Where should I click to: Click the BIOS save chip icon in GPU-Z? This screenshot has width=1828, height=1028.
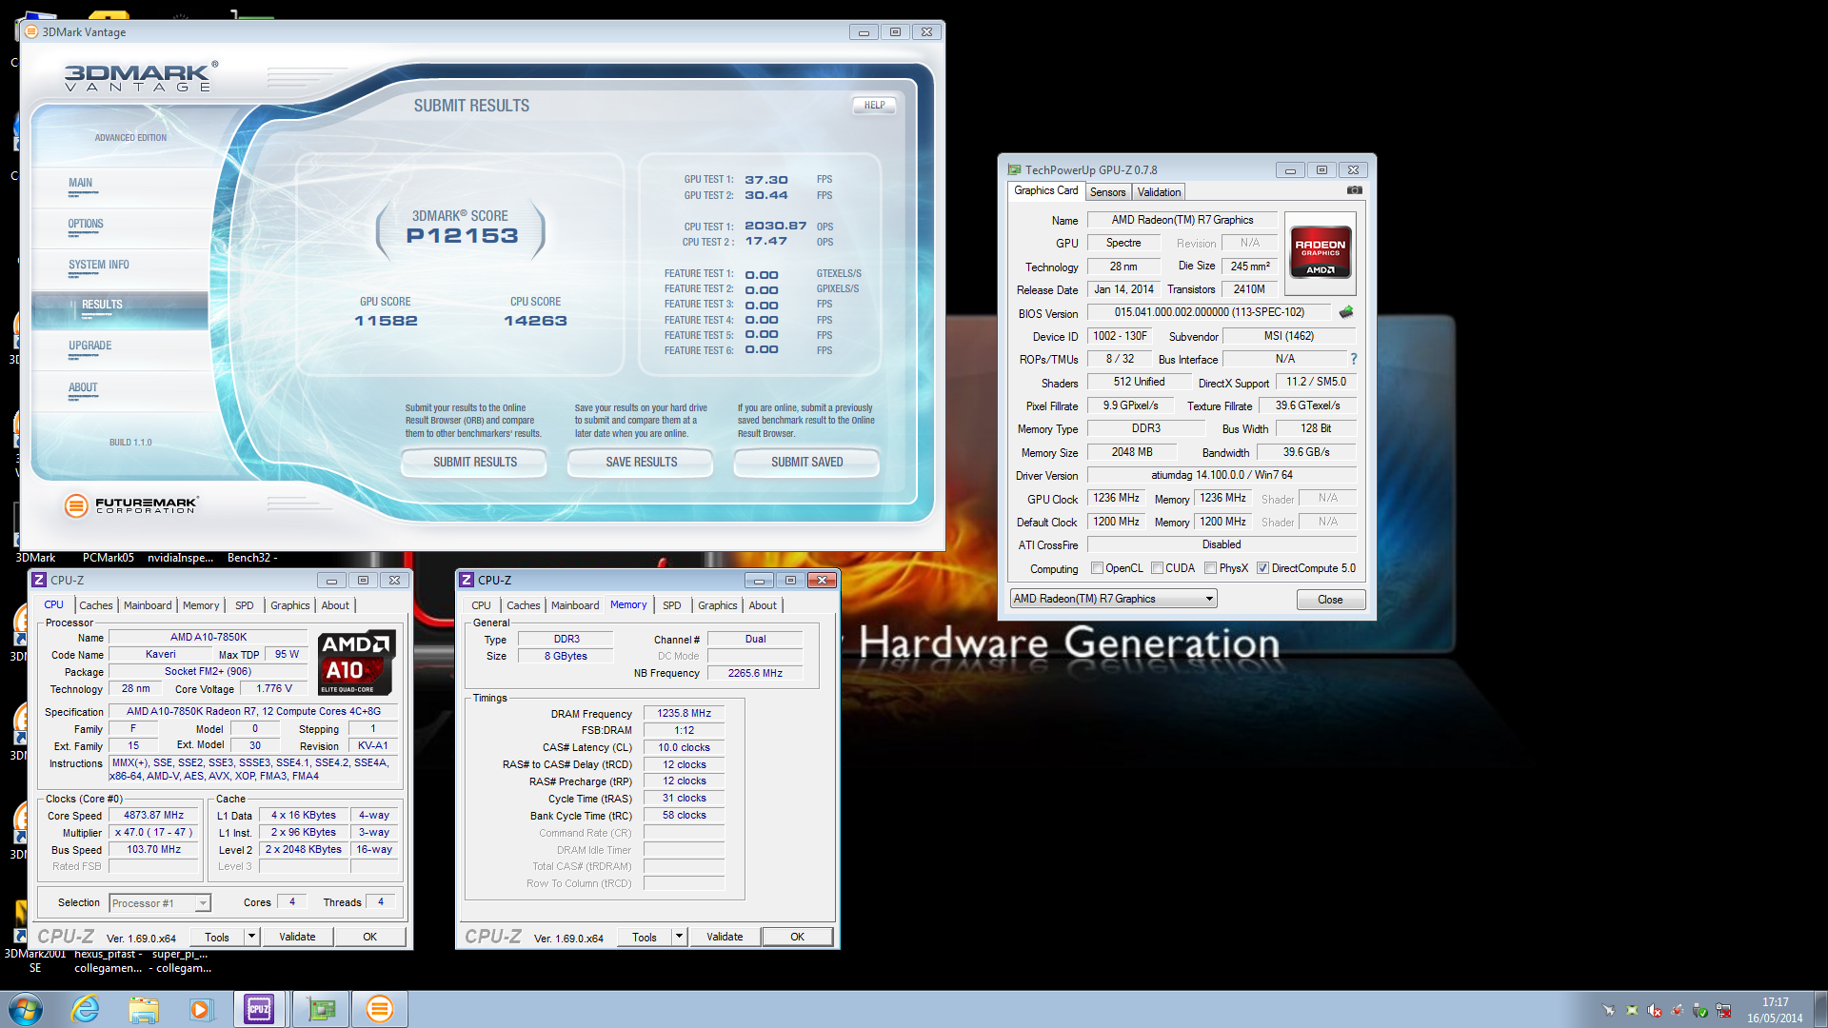point(1346,312)
